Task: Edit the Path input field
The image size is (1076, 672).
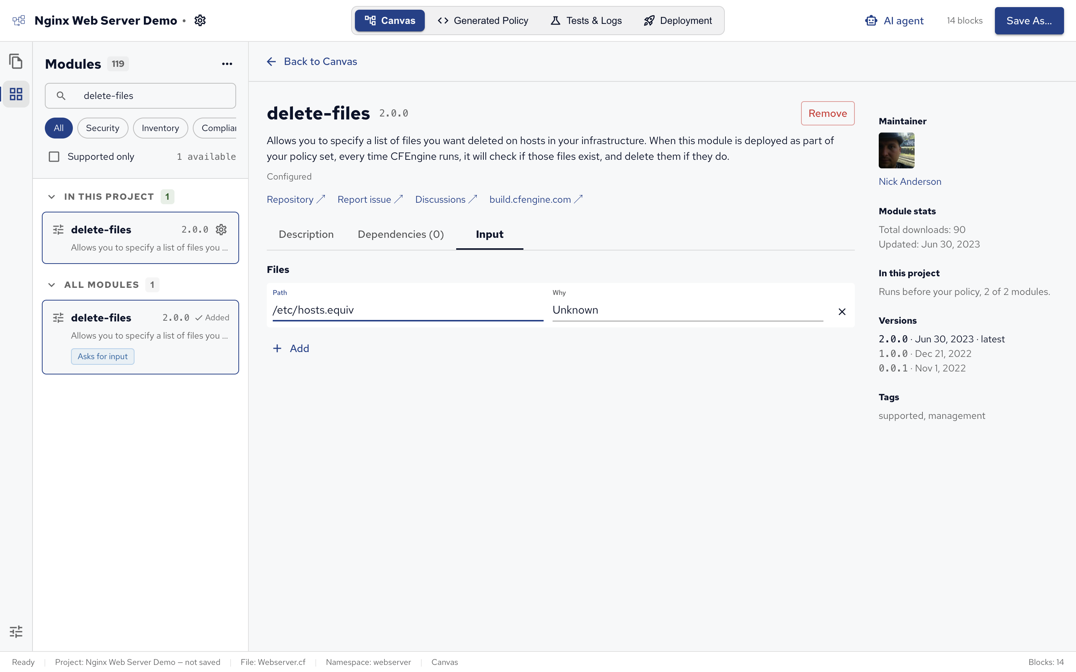Action: click(408, 310)
